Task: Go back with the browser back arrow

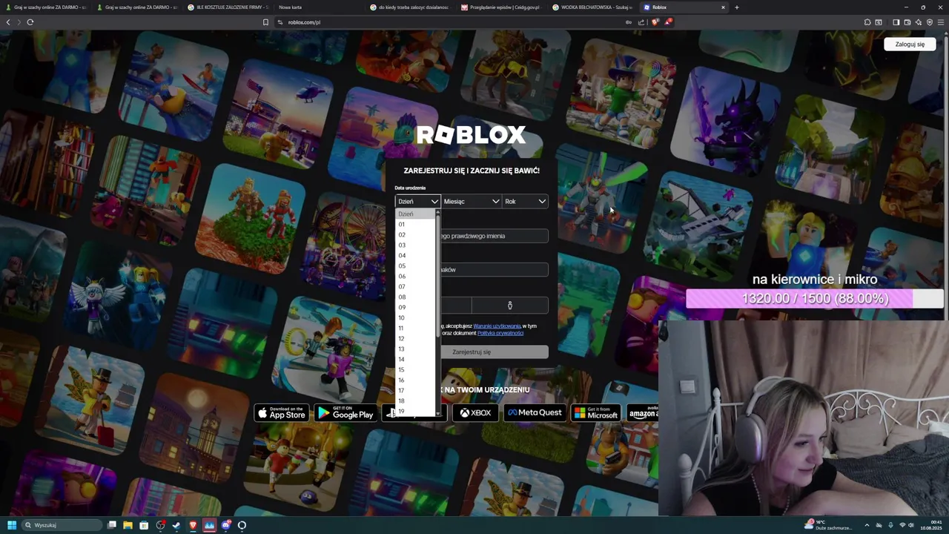Action: pos(8,22)
